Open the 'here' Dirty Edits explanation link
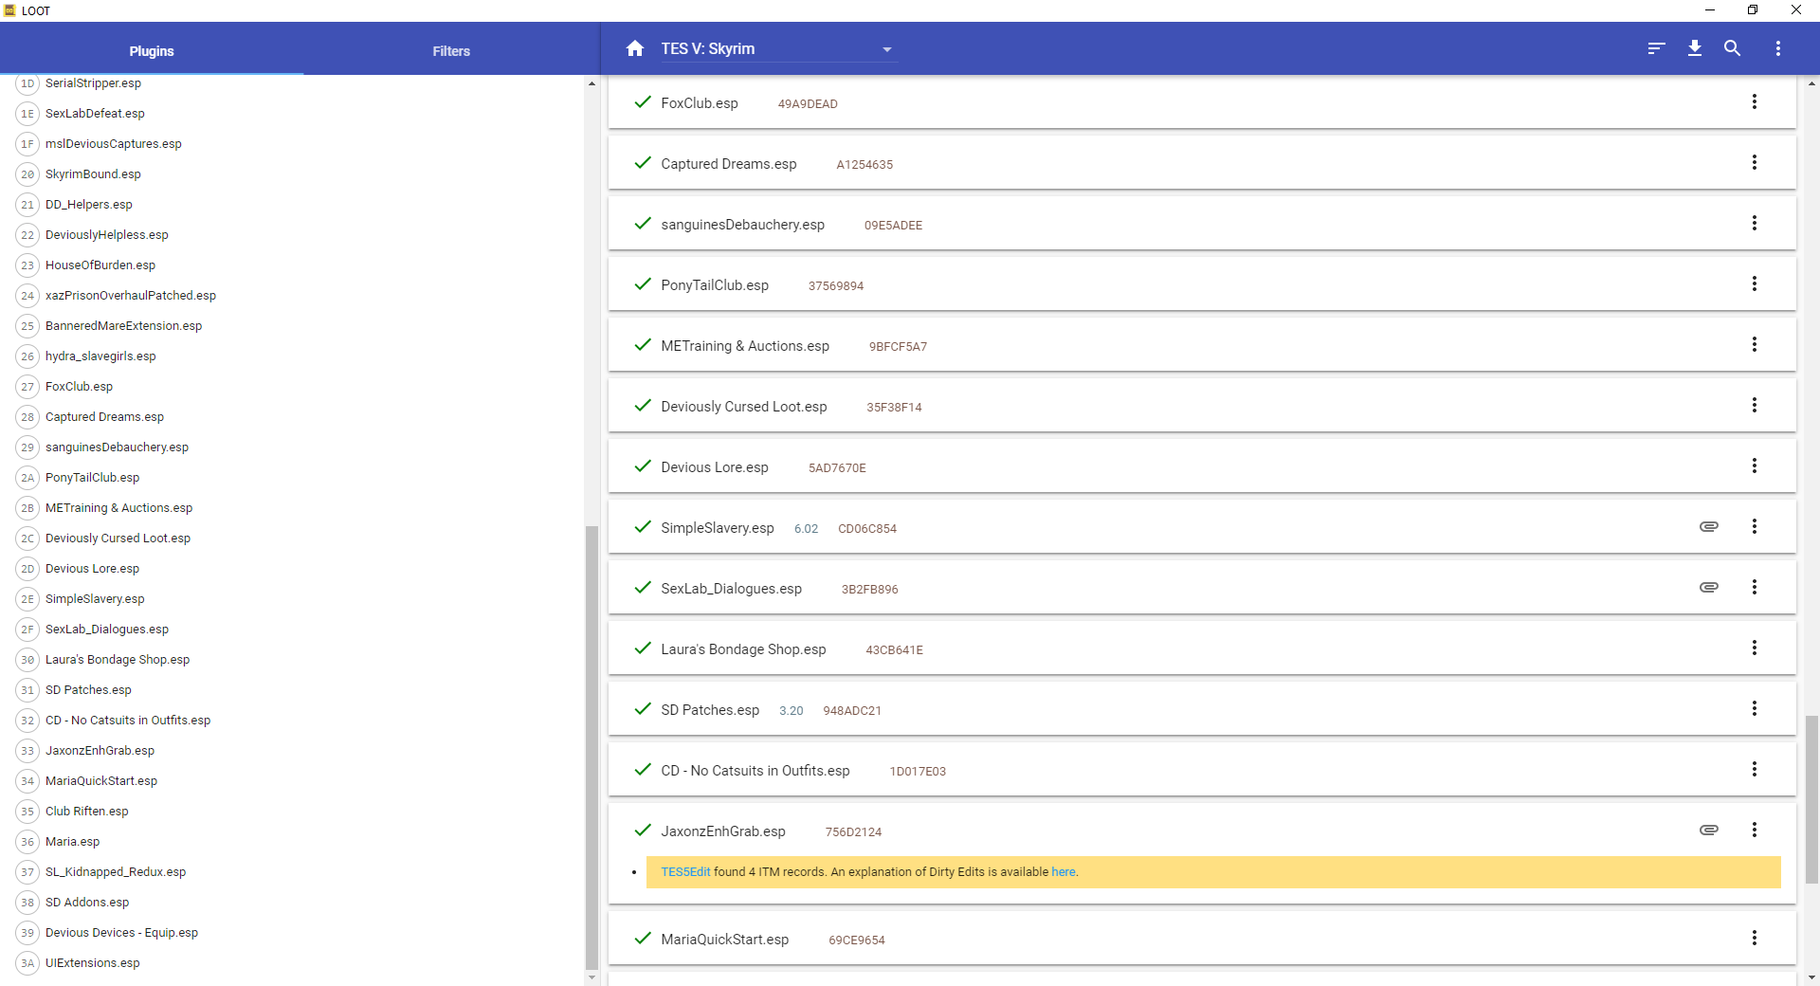The image size is (1820, 986). tap(1063, 872)
